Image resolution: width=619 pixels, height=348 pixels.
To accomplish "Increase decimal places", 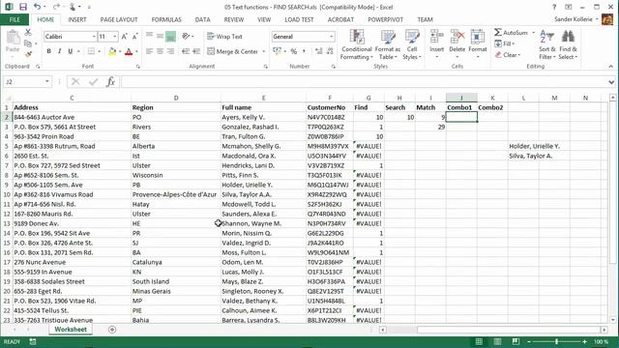I will click(318, 51).
